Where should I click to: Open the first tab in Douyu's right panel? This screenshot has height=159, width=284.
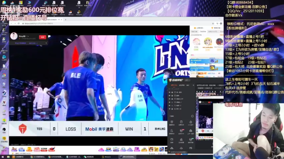click(194, 31)
